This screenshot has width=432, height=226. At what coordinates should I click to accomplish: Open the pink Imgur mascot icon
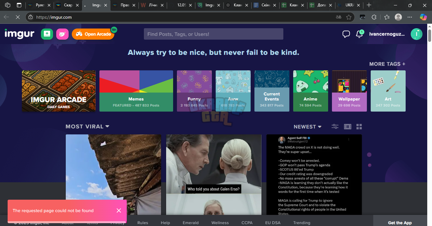pyautogui.click(x=63, y=34)
